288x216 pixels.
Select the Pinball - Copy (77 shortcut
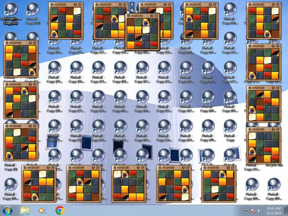tap(230, 72)
